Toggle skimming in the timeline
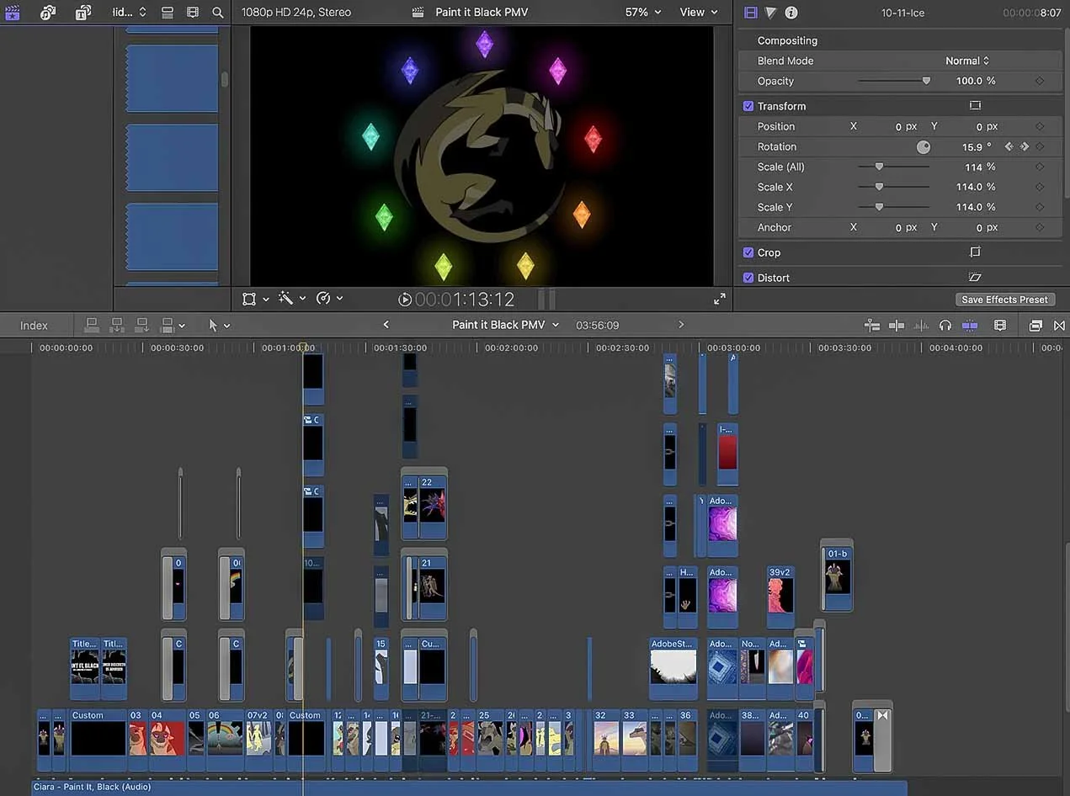Screen dimensions: 1070x796 pos(897,325)
